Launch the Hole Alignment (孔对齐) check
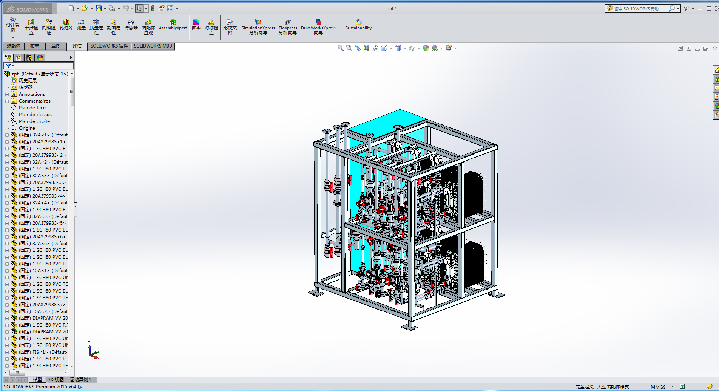 66,25
